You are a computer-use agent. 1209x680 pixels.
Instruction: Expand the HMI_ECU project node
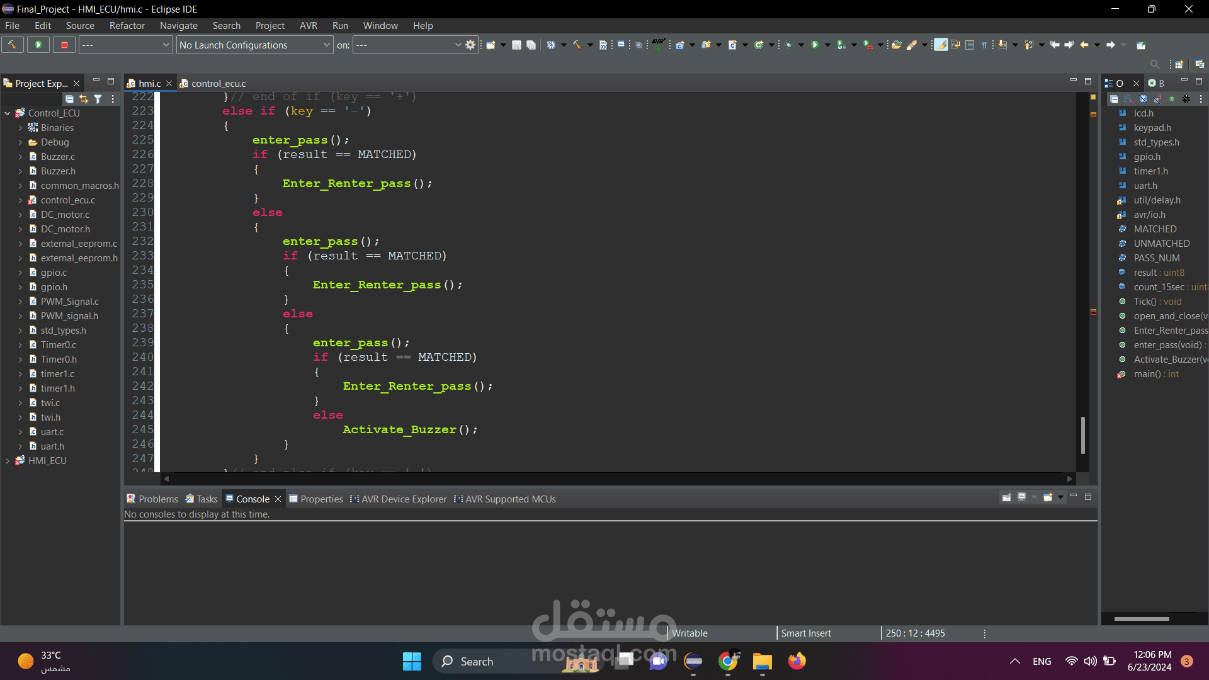pos(7,461)
